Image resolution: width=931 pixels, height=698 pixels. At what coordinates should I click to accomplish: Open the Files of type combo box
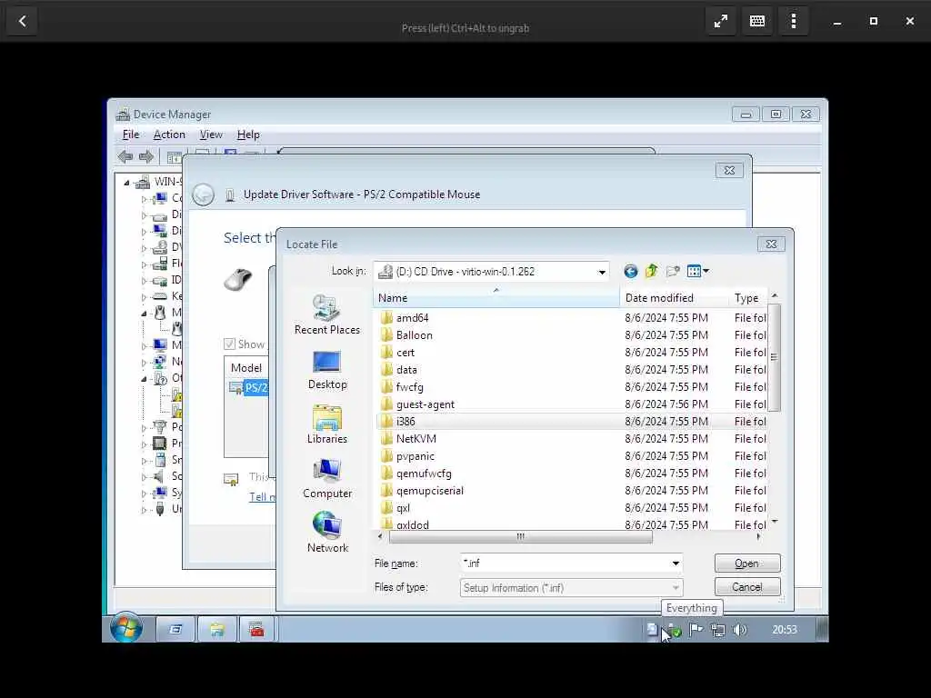click(571, 588)
